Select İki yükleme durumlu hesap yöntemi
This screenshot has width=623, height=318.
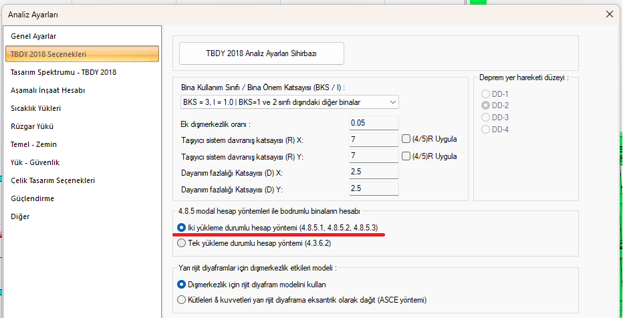[182, 228]
